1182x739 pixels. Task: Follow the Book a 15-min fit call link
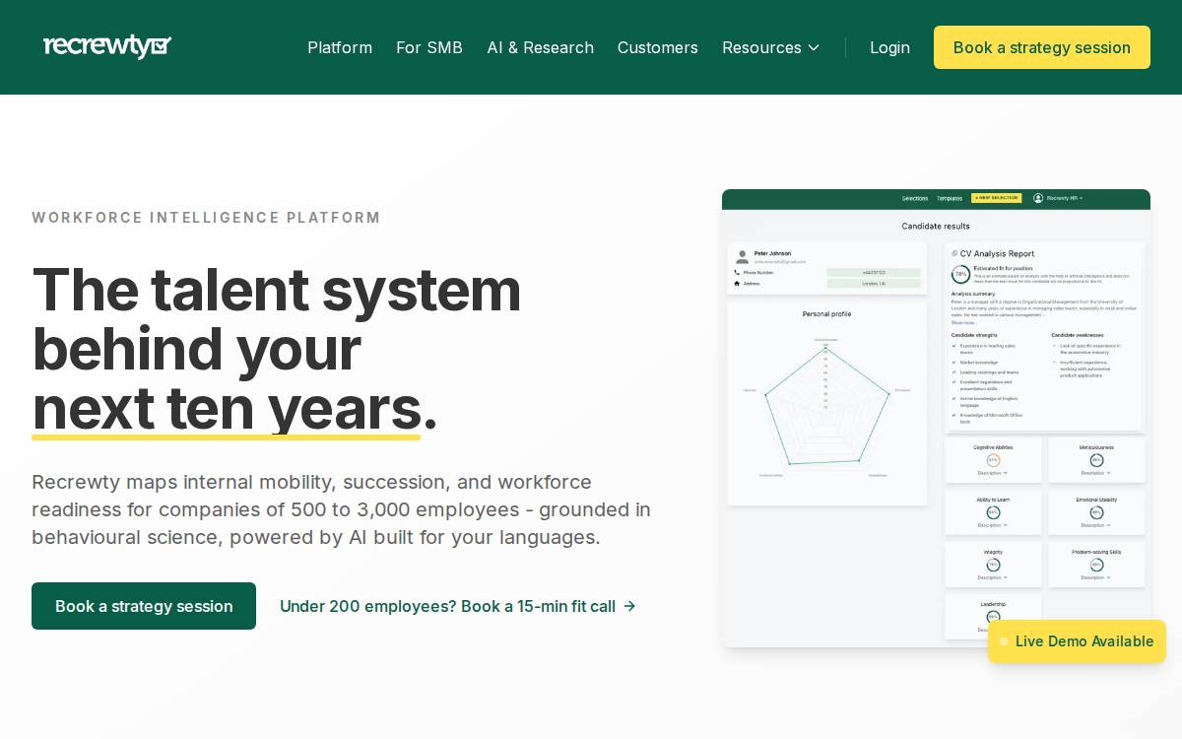point(458,606)
